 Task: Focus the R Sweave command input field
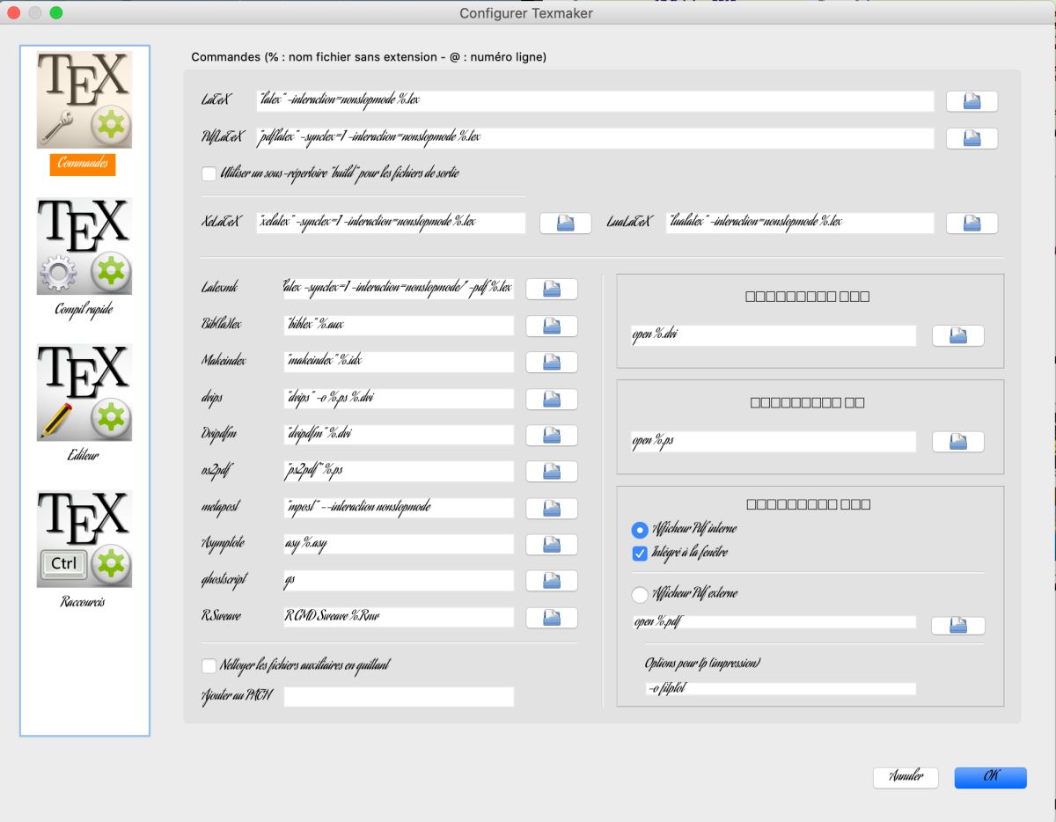[399, 618]
